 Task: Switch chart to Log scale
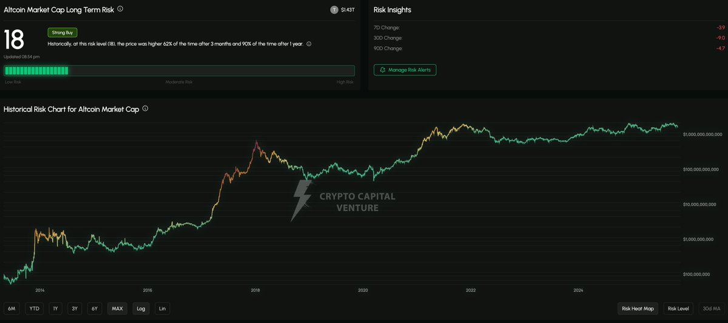click(141, 308)
